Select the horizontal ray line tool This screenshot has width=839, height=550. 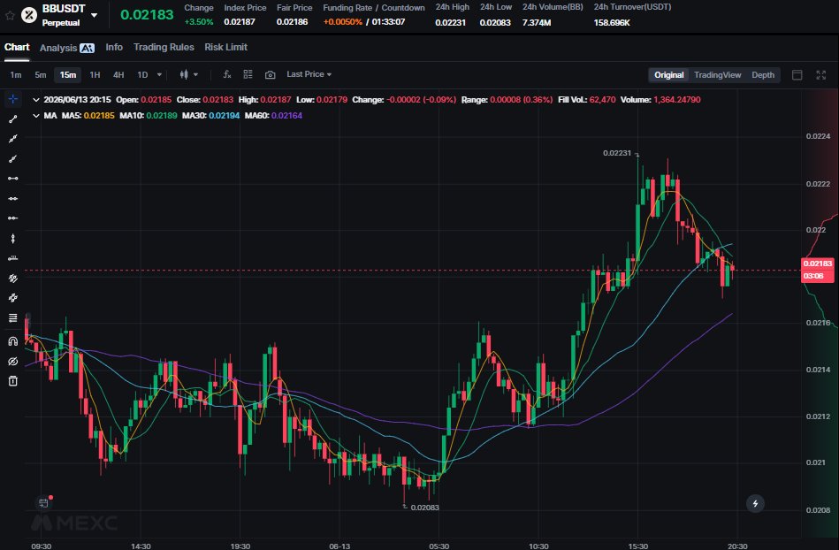pos(13,218)
